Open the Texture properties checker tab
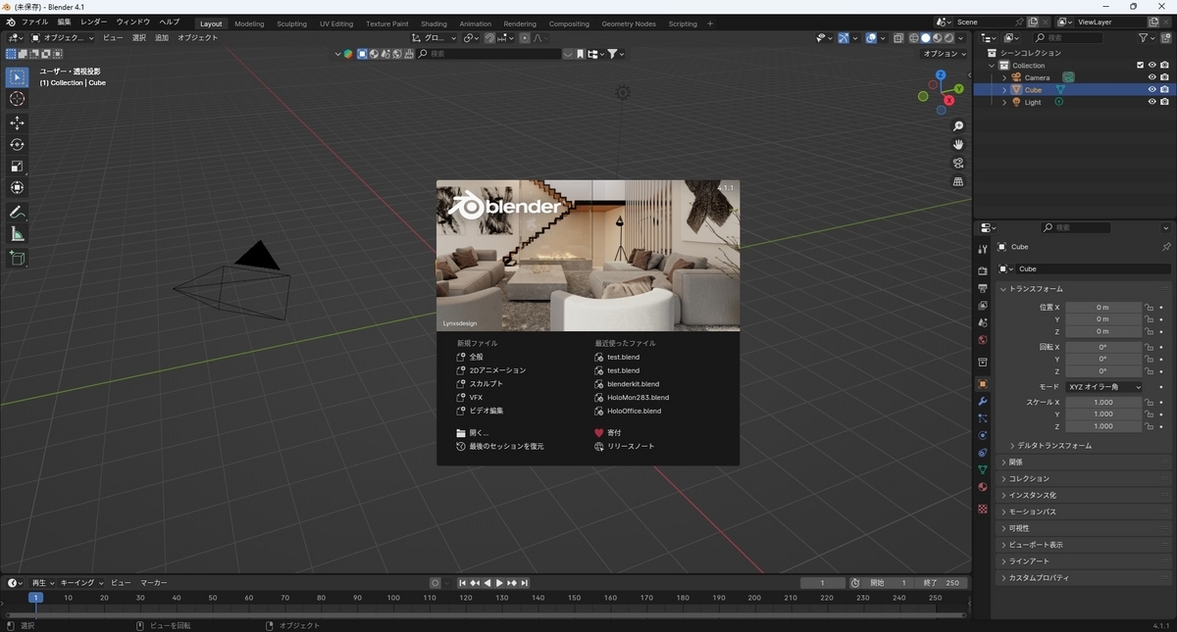This screenshot has height=632, width=1177. [x=982, y=509]
